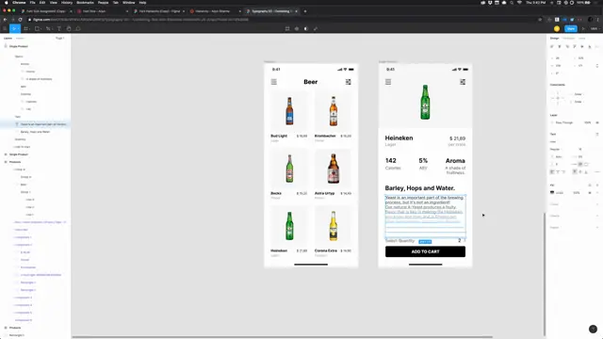Open the Pass Through blend mode dropdown

pyautogui.click(x=564, y=122)
